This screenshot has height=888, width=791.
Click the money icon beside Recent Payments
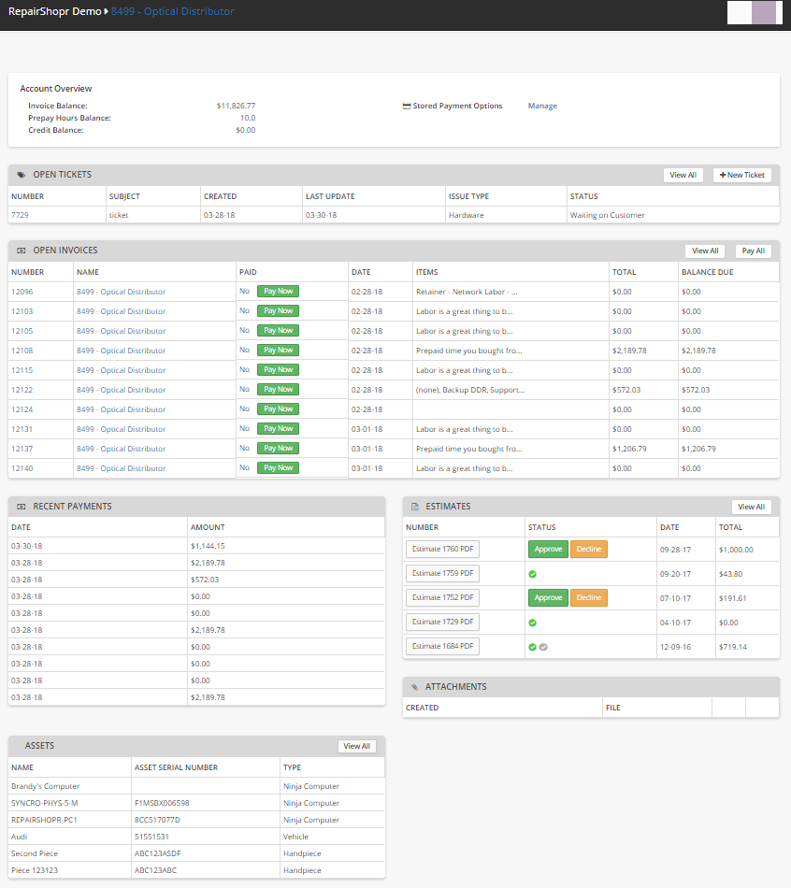click(21, 507)
